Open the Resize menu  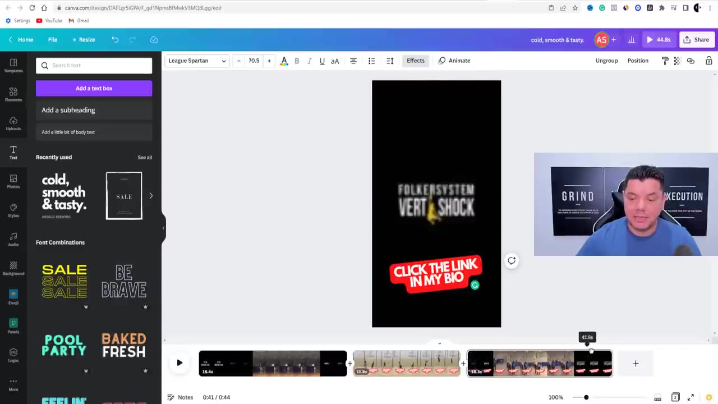pyautogui.click(x=84, y=40)
